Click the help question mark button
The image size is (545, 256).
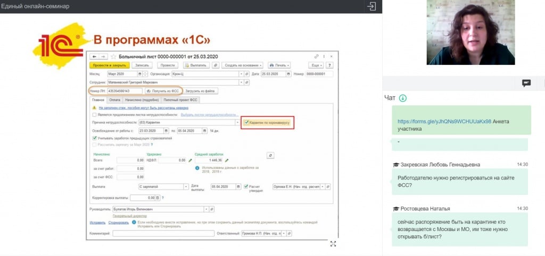[x=329, y=65]
